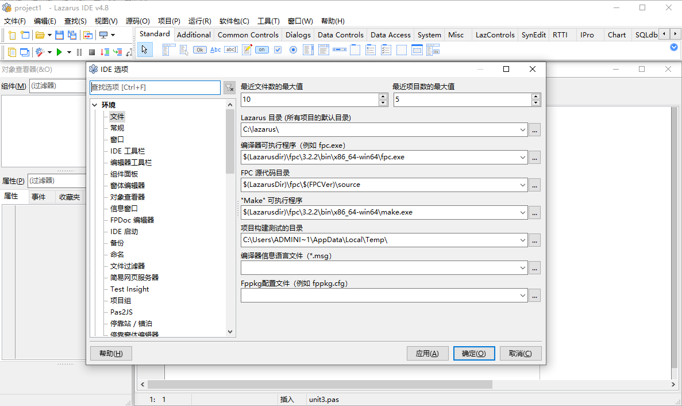Select the pointer selection tool in palette
Viewport: 682px width, 406px height.
tap(145, 50)
